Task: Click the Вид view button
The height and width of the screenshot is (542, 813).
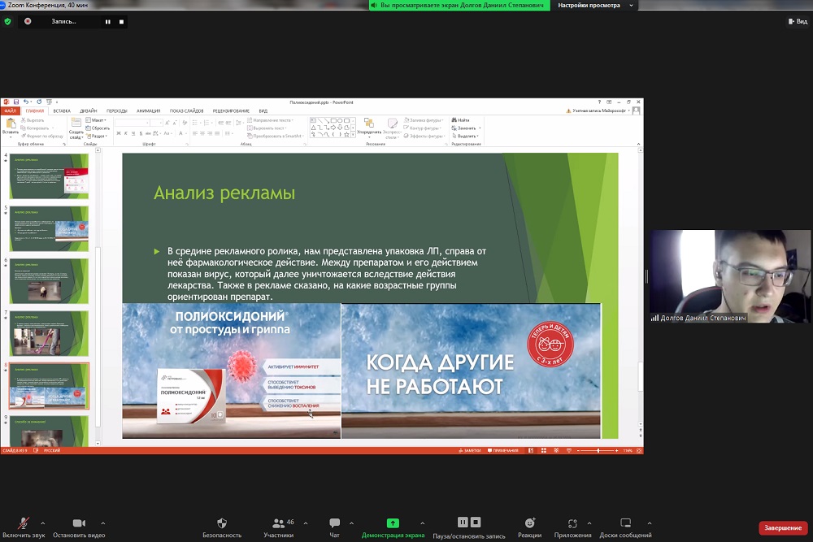Action: [797, 22]
